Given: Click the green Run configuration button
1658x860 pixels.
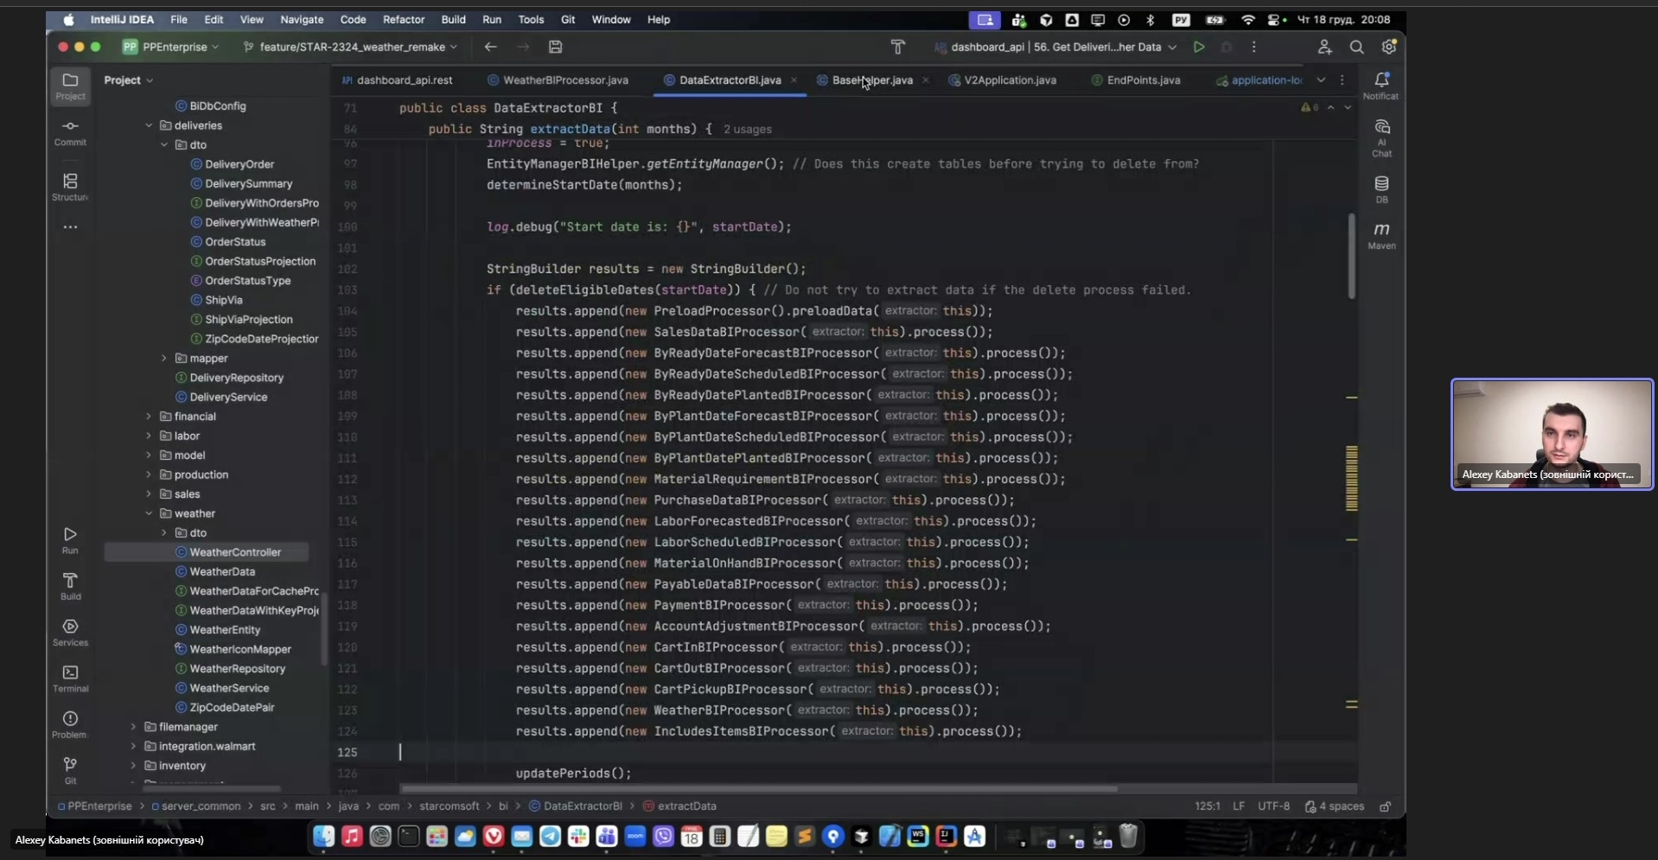Looking at the screenshot, I should (x=1199, y=47).
